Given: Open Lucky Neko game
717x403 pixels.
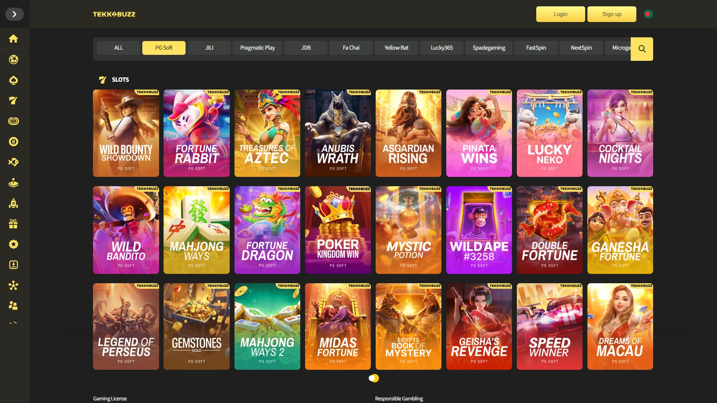Looking at the screenshot, I should (x=550, y=133).
